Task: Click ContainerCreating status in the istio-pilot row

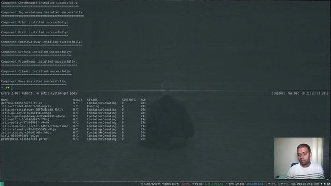Action: (x=102, y=119)
